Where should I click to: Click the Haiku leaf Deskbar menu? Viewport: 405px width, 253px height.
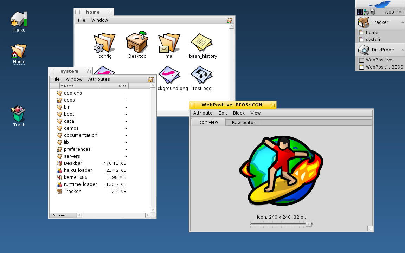(x=380, y=4)
